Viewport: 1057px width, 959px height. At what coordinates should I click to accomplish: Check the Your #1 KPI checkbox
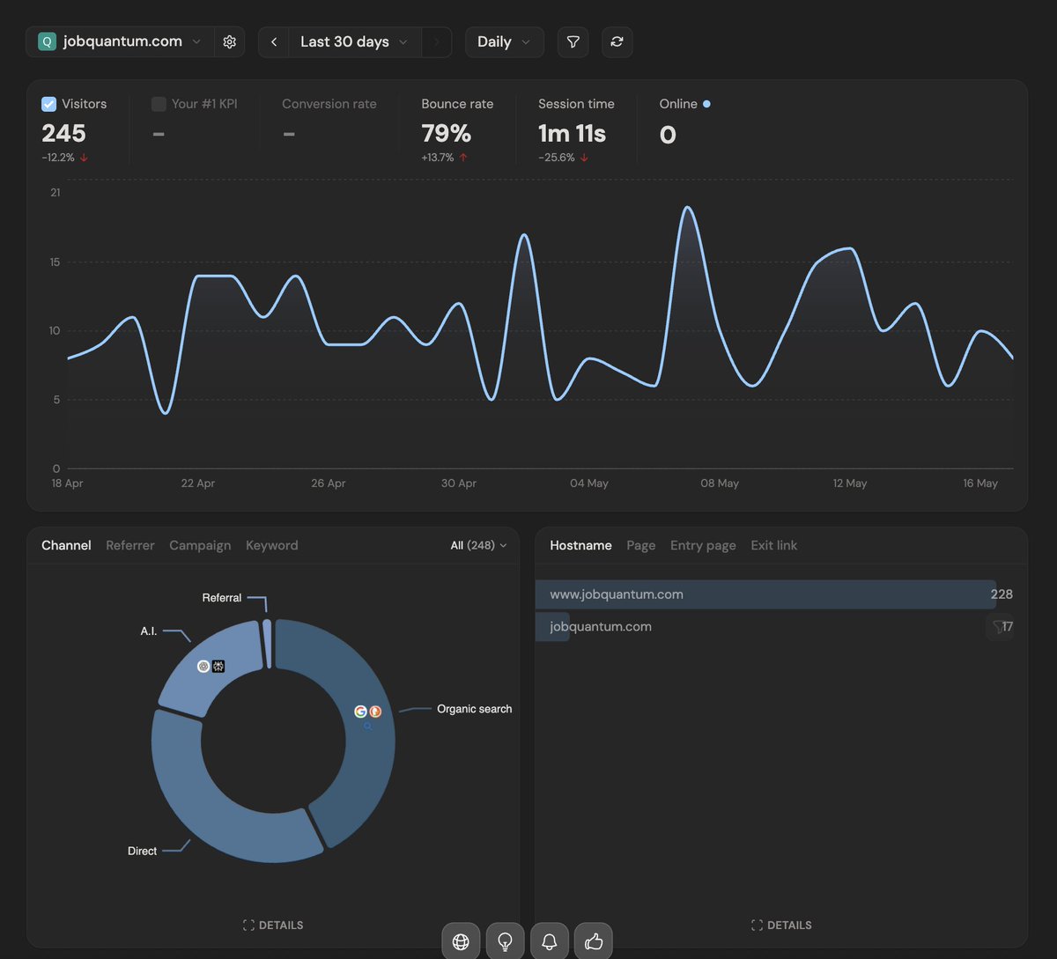159,104
